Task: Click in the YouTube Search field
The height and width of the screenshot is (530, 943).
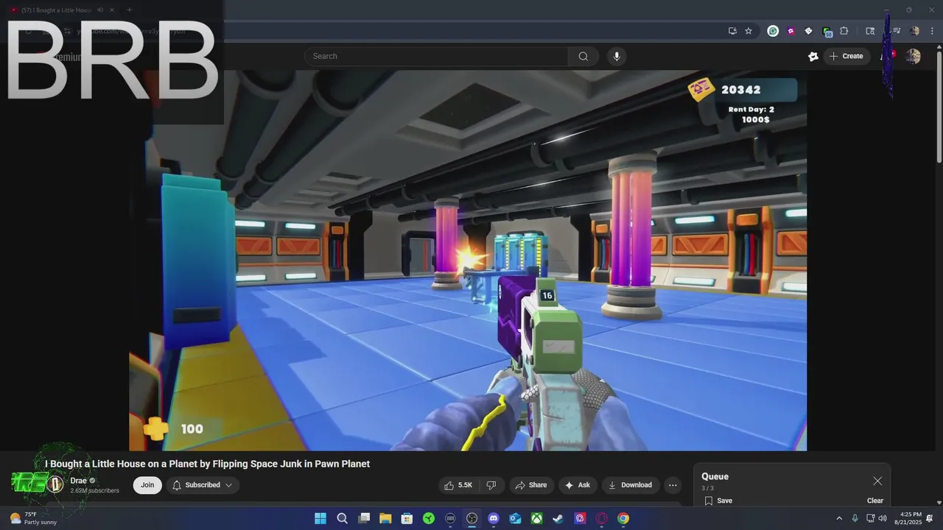Action: (436, 56)
